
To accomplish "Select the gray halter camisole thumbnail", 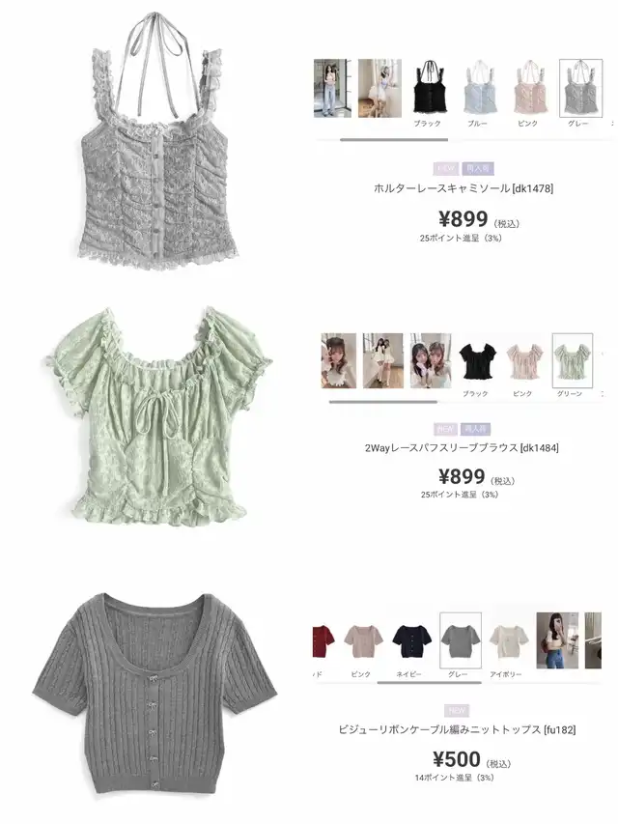I will tap(580, 88).
